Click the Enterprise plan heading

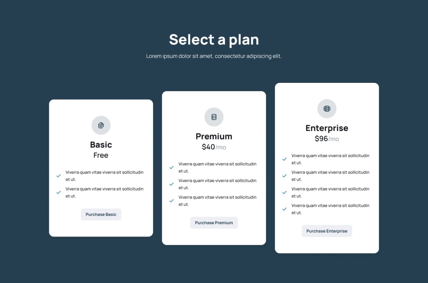[327, 128]
